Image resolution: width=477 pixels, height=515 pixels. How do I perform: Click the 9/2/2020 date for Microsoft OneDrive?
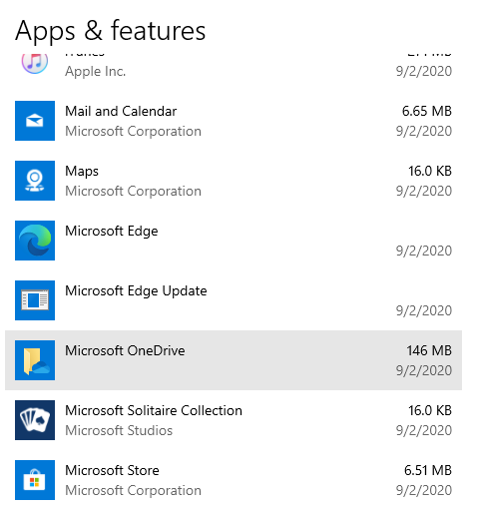(x=424, y=371)
